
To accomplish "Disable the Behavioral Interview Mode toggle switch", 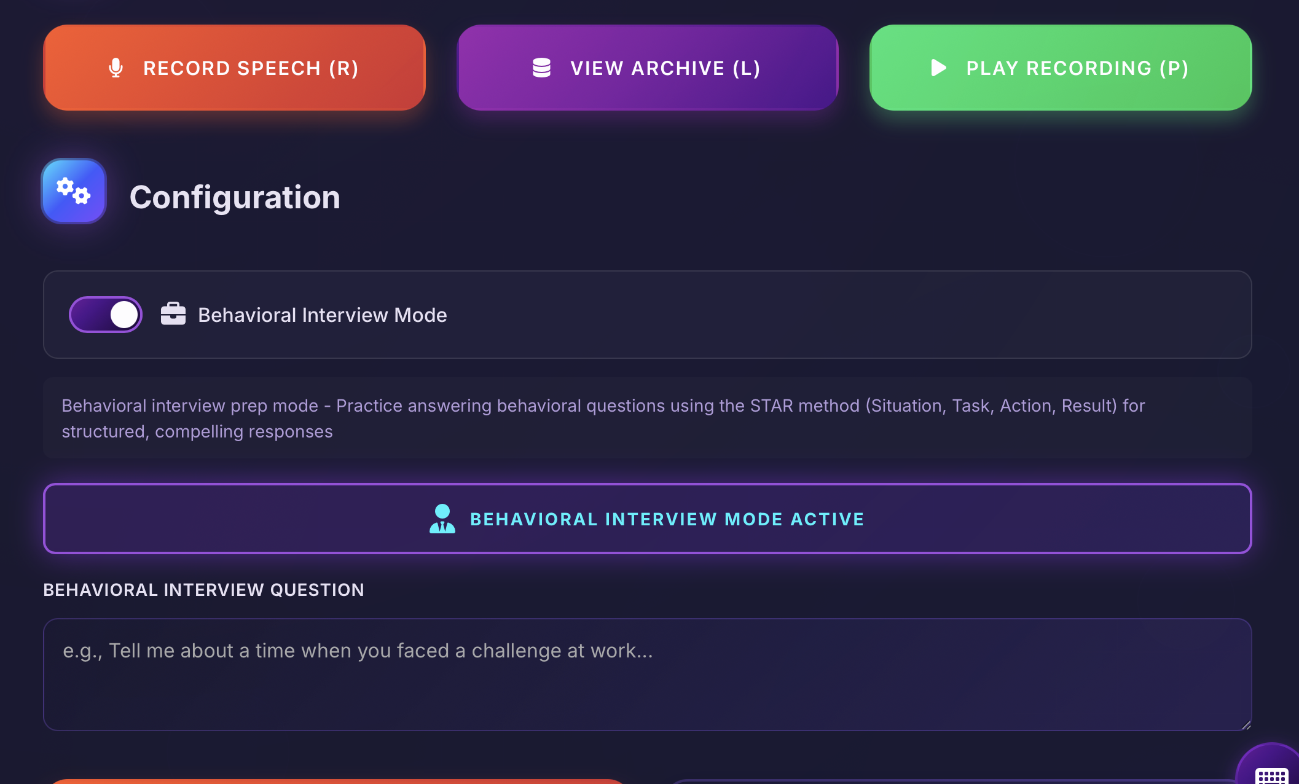I will coord(106,315).
